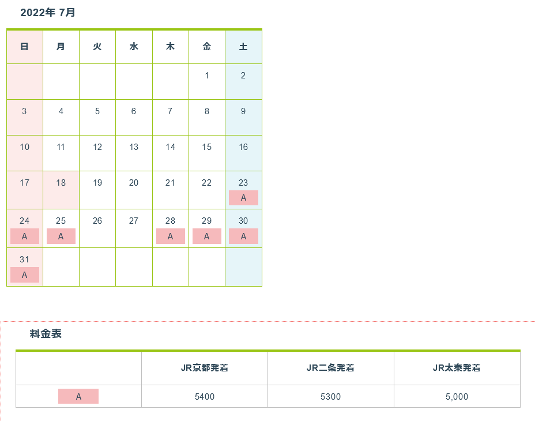The image size is (535, 421).
Task: Click the JR二条発着 column header
Action: pos(330,368)
